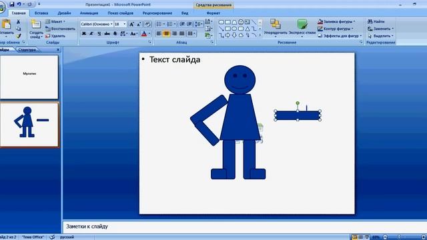
Task: Select the trapezoid shape in gallery
Action: click(234, 22)
